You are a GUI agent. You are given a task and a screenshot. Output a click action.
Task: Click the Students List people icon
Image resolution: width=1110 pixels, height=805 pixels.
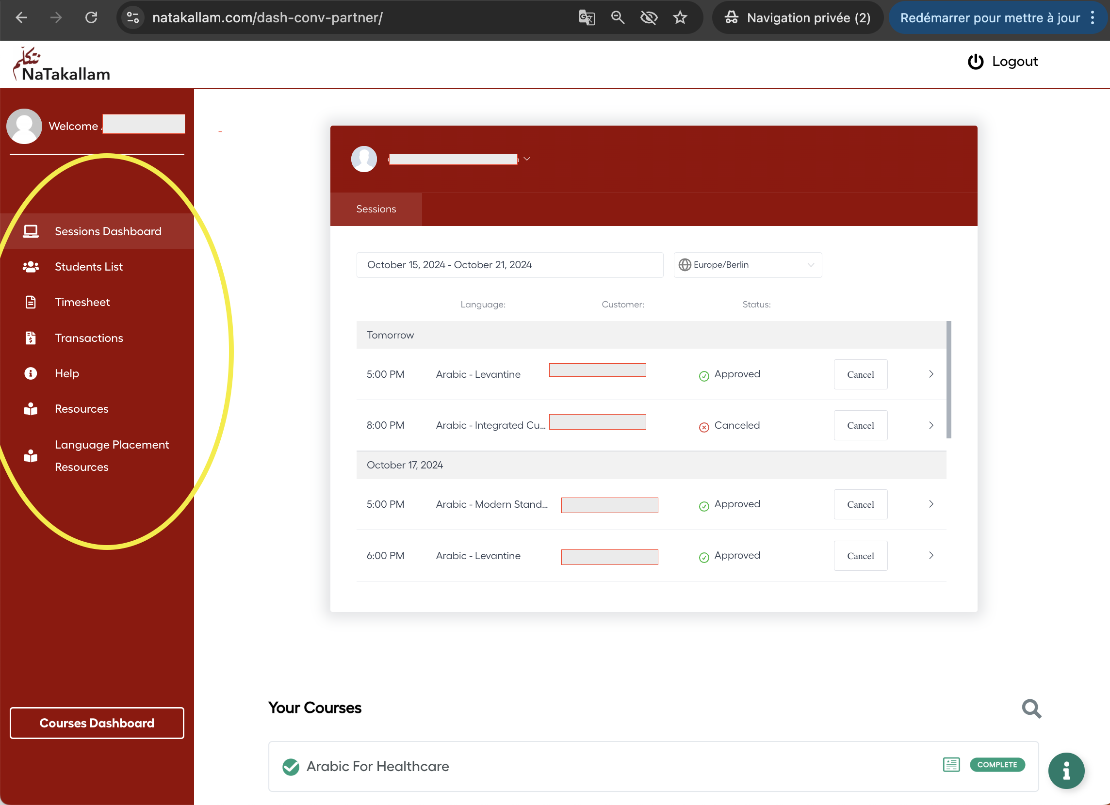click(x=31, y=267)
